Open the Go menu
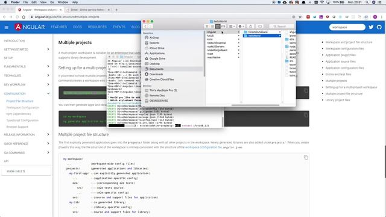 coord(52,2)
